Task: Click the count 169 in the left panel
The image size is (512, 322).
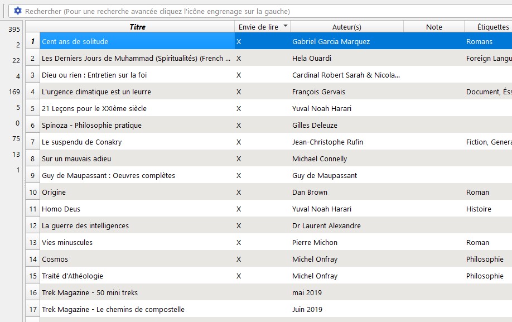Action: coord(14,92)
